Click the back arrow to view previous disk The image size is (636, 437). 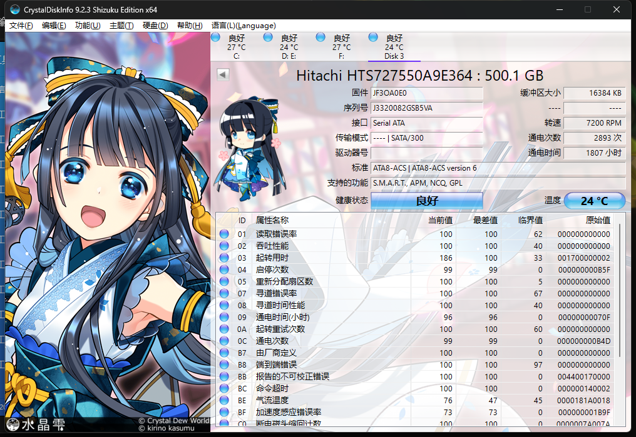click(222, 74)
